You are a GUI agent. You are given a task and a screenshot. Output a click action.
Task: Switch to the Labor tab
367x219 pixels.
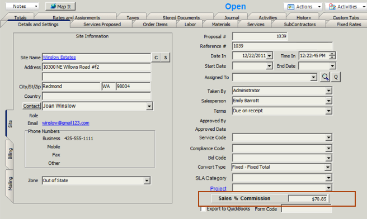190,25
